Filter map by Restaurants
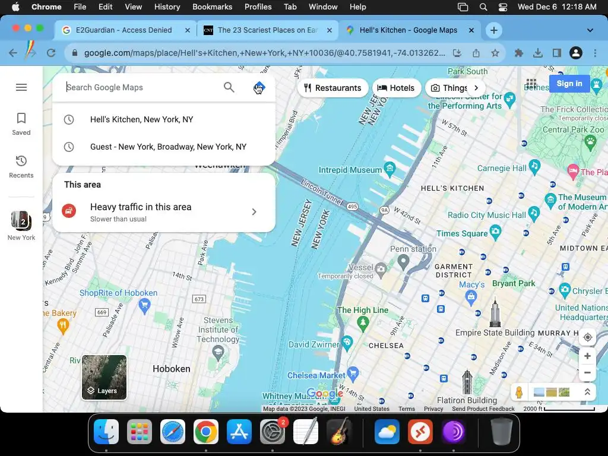Screen dimensions: 608x456 pos(332,88)
